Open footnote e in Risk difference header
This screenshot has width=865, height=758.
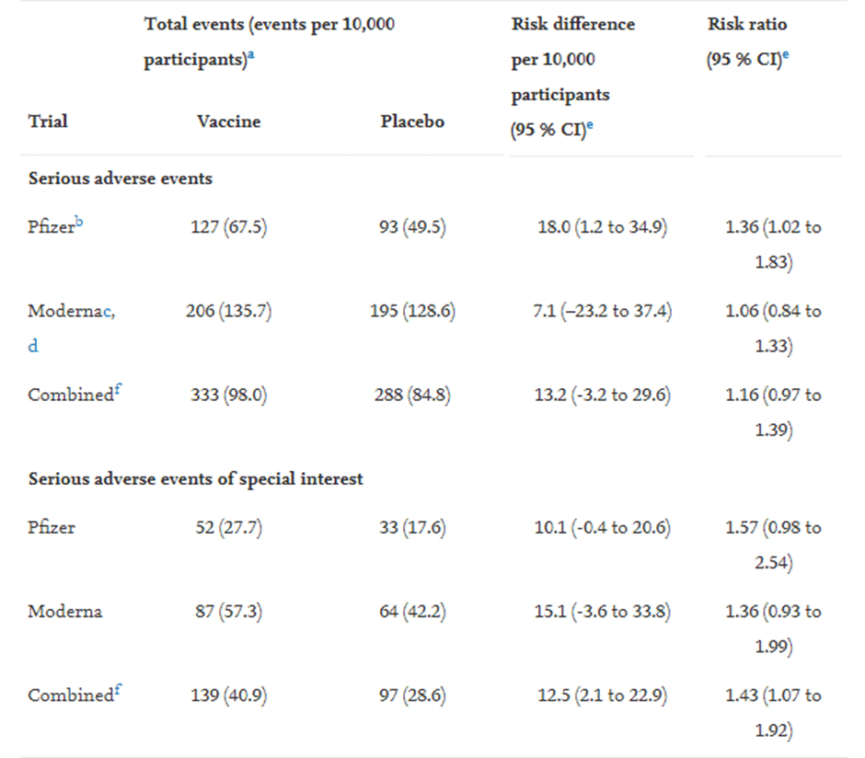click(x=590, y=125)
